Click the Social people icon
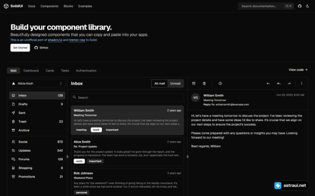Image resolution: width=315 pixels, height=196 pixels. (x=13, y=142)
